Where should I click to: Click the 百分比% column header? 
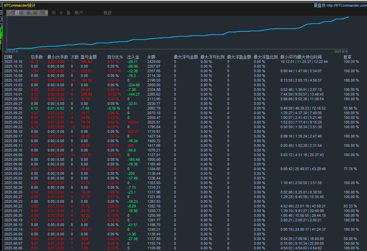tap(115, 57)
